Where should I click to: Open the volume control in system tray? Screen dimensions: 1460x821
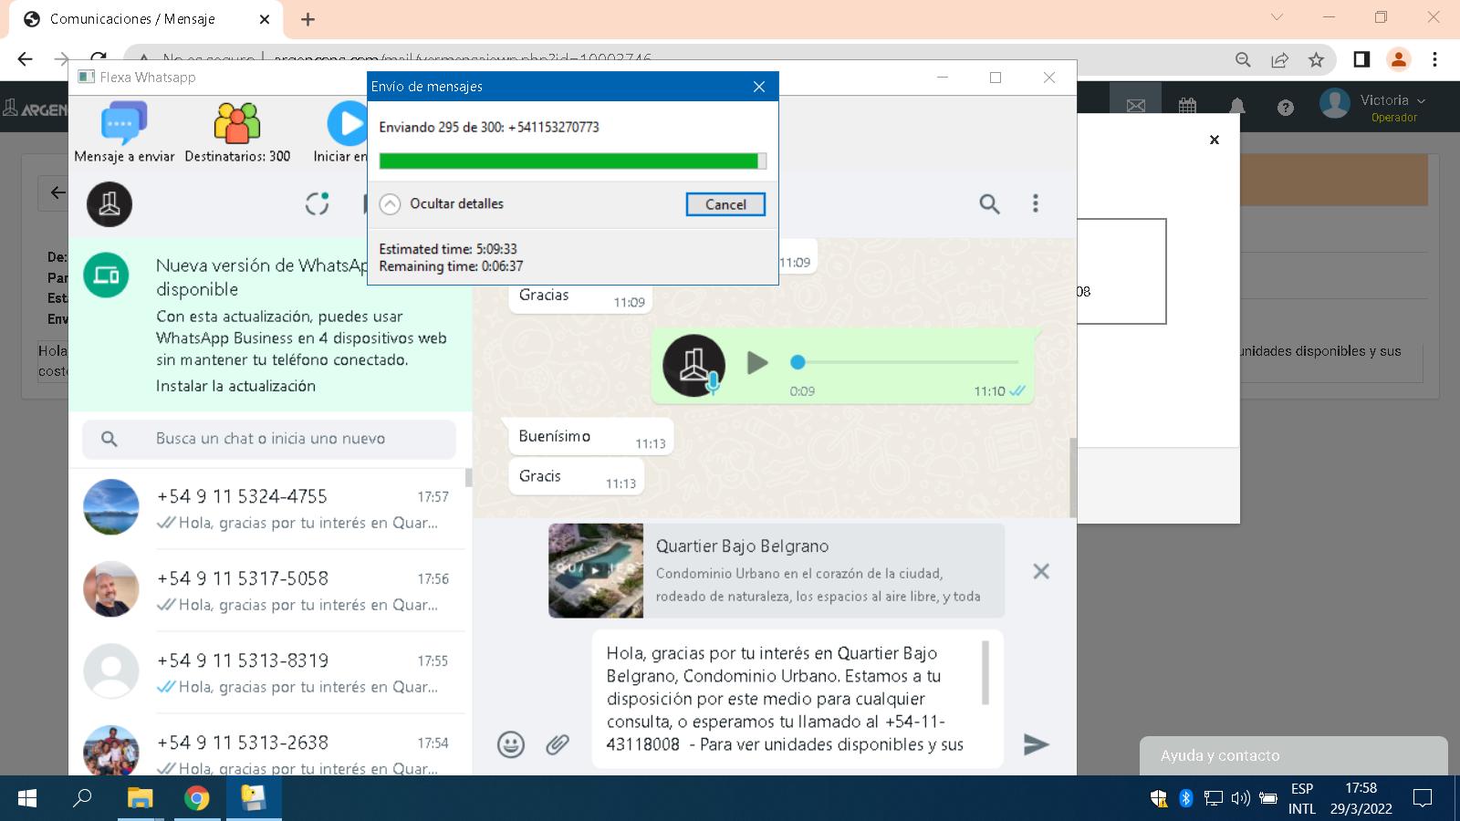(1240, 798)
